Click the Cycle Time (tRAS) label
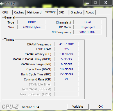Viewport: 113px width, 111px height. coord(39,69)
